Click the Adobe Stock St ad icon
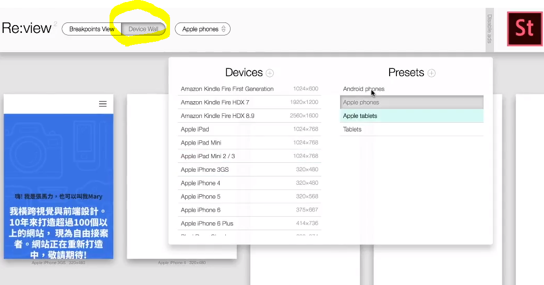The image size is (544, 285). click(x=525, y=29)
